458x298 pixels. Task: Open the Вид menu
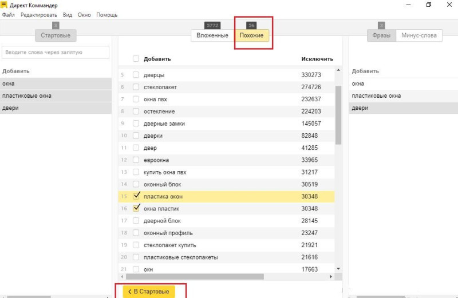tap(68, 15)
